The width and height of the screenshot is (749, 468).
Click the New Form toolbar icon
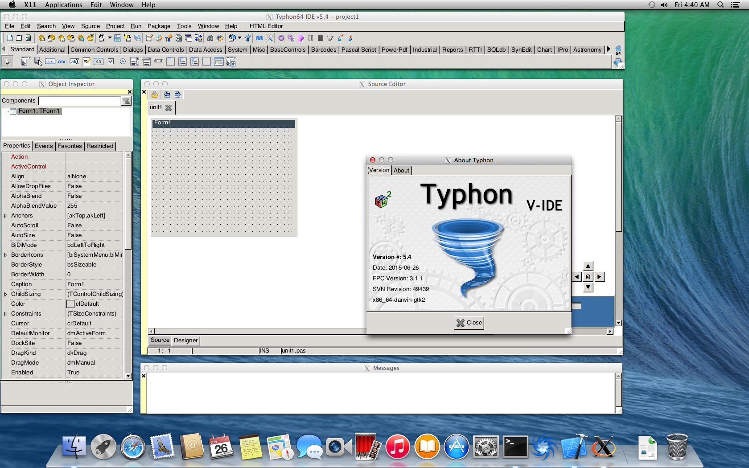pos(19,38)
